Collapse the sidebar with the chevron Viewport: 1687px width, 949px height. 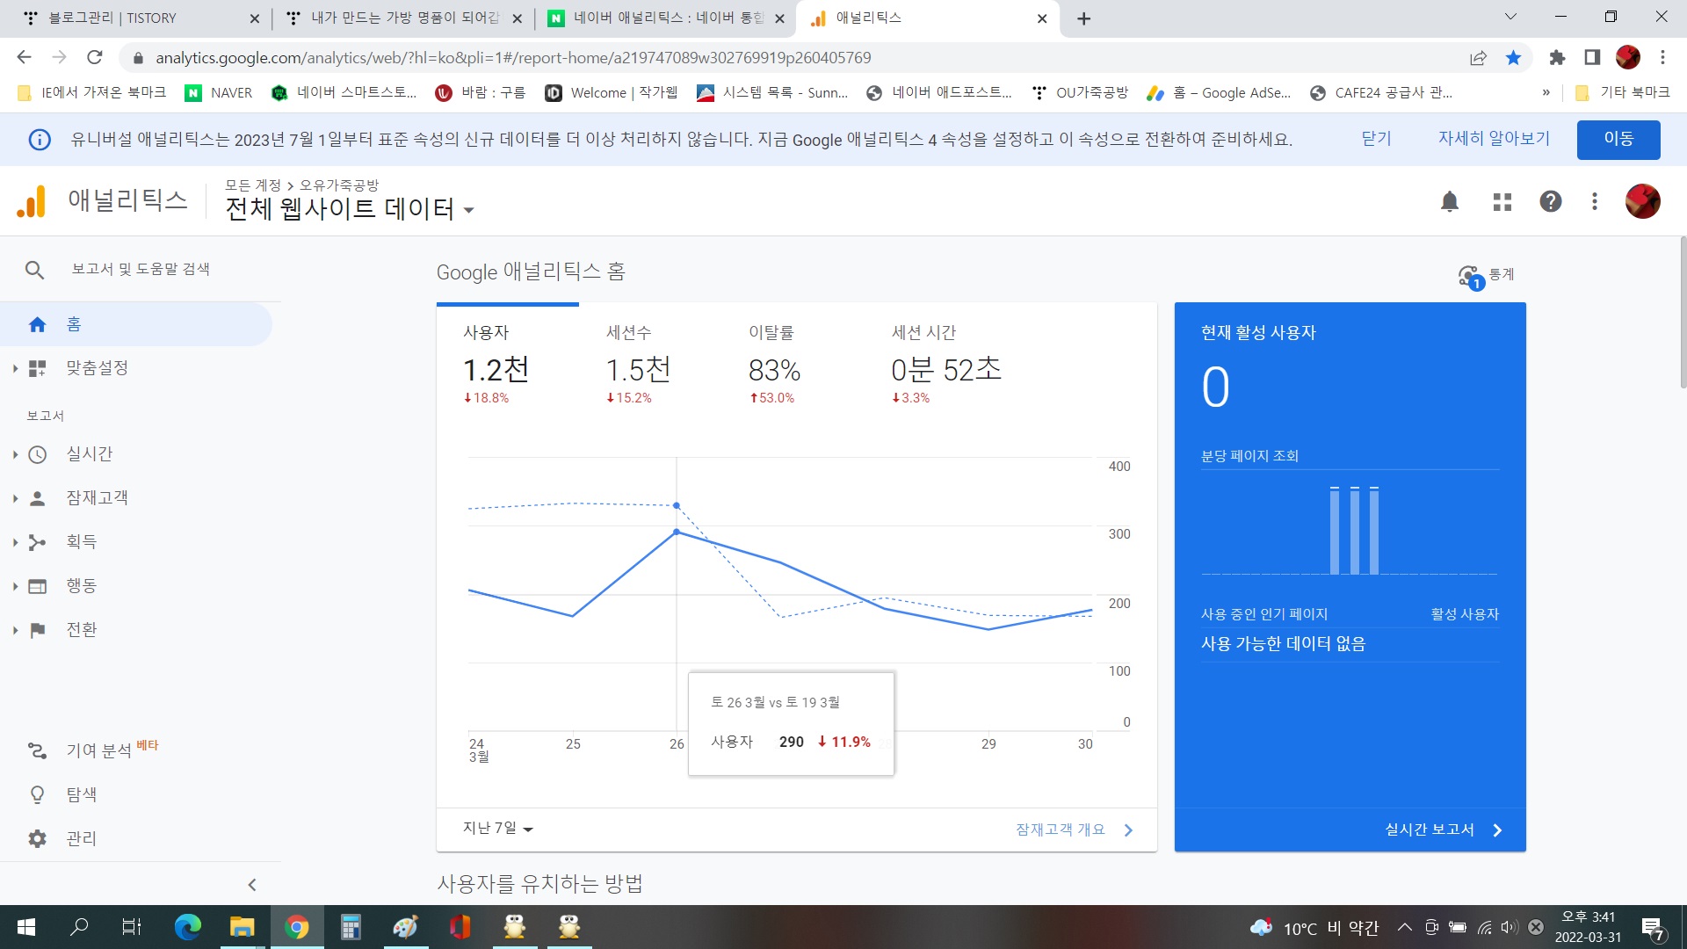(x=252, y=885)
